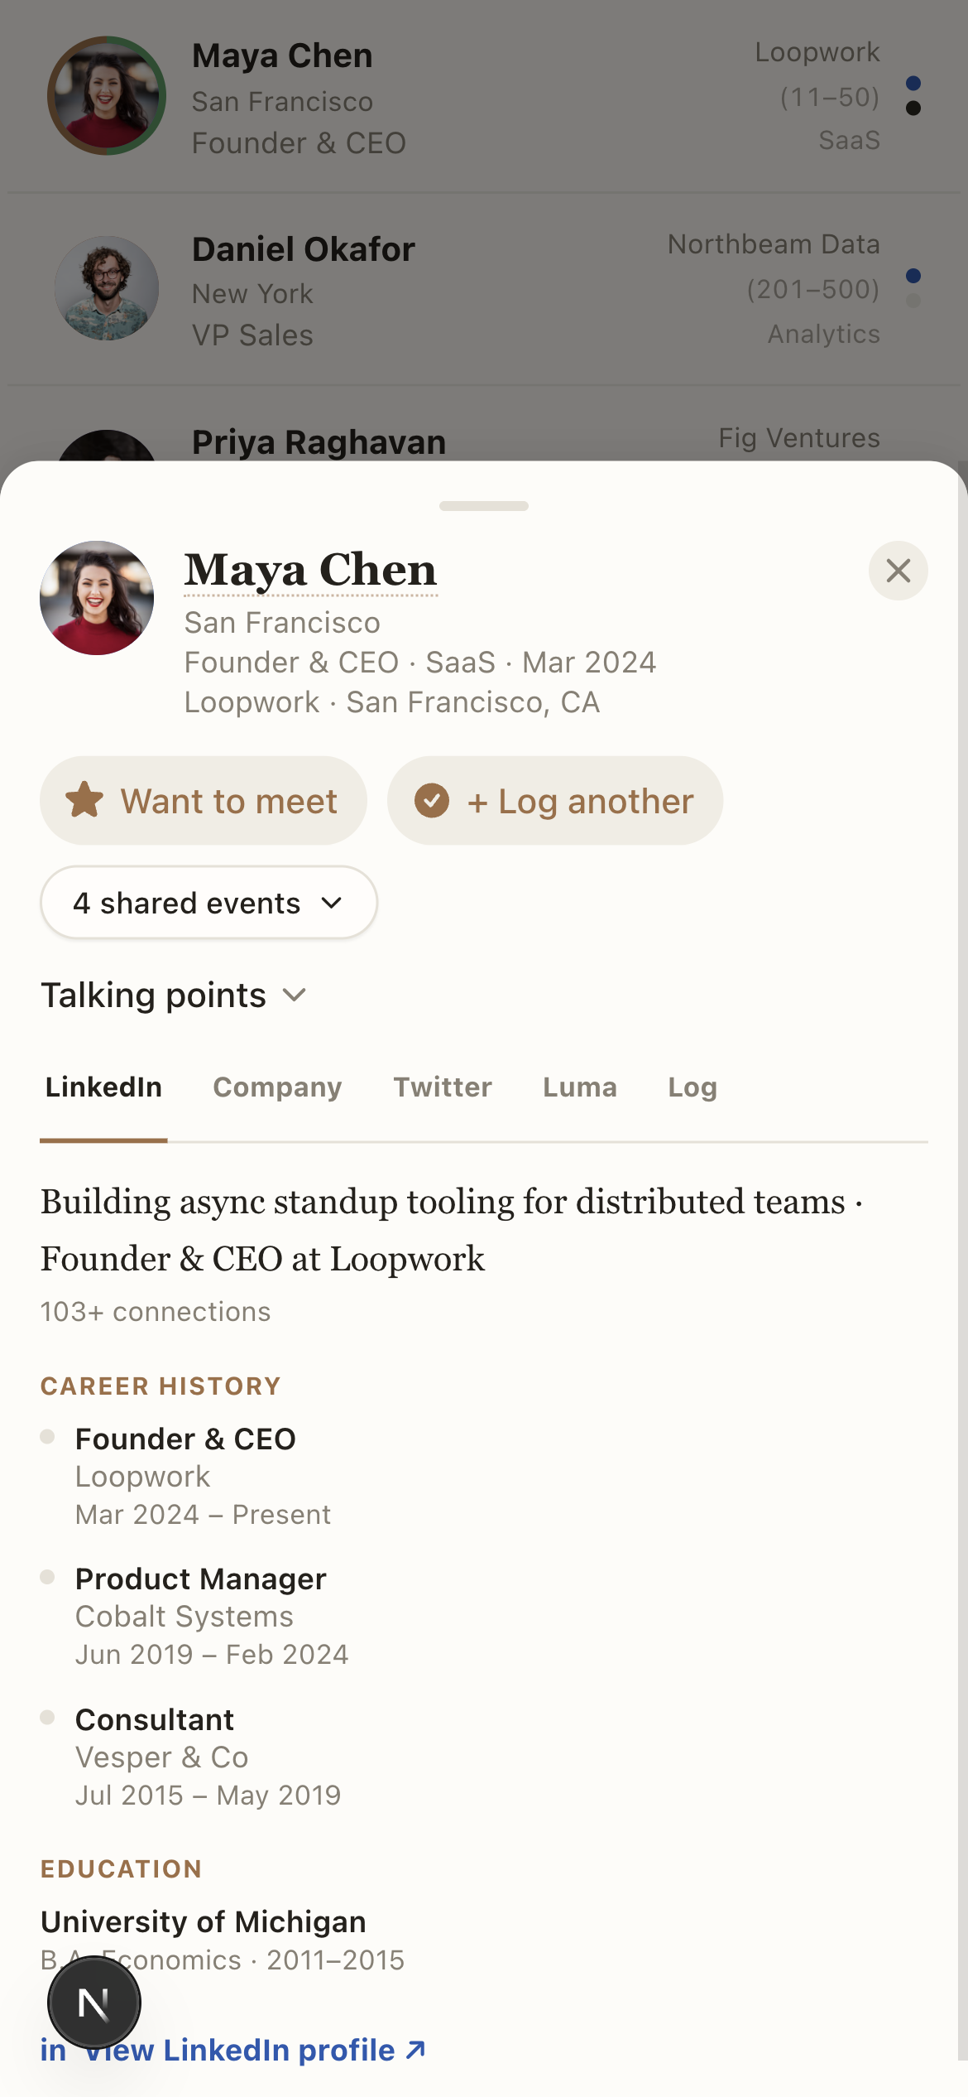Switch to the Company tab
The image size is (968, 2097).
tap(277, 1087)
